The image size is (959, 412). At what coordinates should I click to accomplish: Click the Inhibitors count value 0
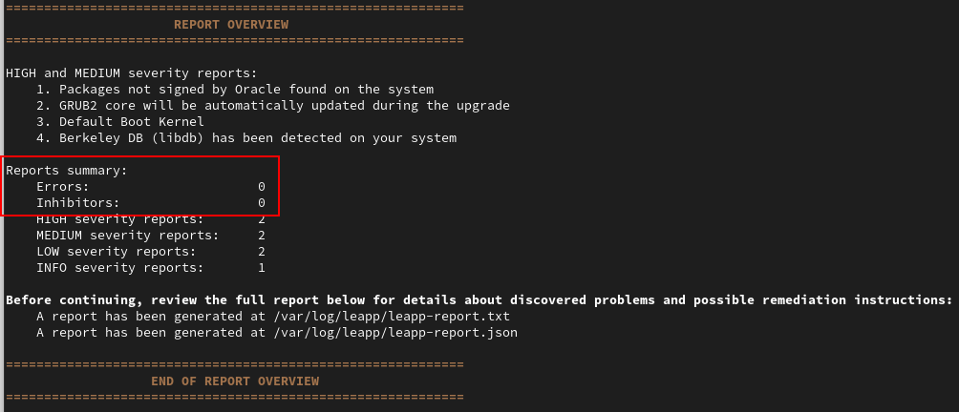(262, 203)
